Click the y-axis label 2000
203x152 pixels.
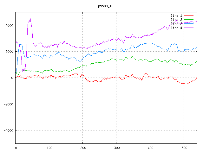pos(9,52)
